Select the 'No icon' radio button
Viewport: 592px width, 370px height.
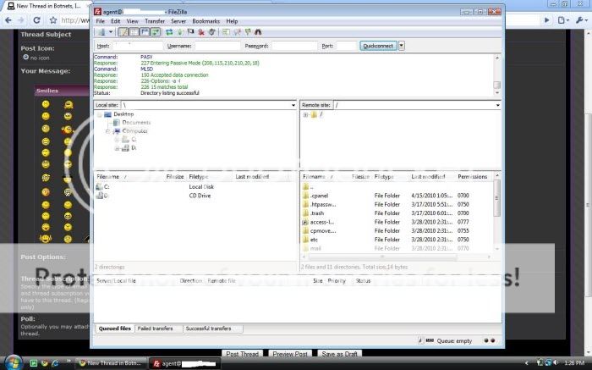coord(25,58)
